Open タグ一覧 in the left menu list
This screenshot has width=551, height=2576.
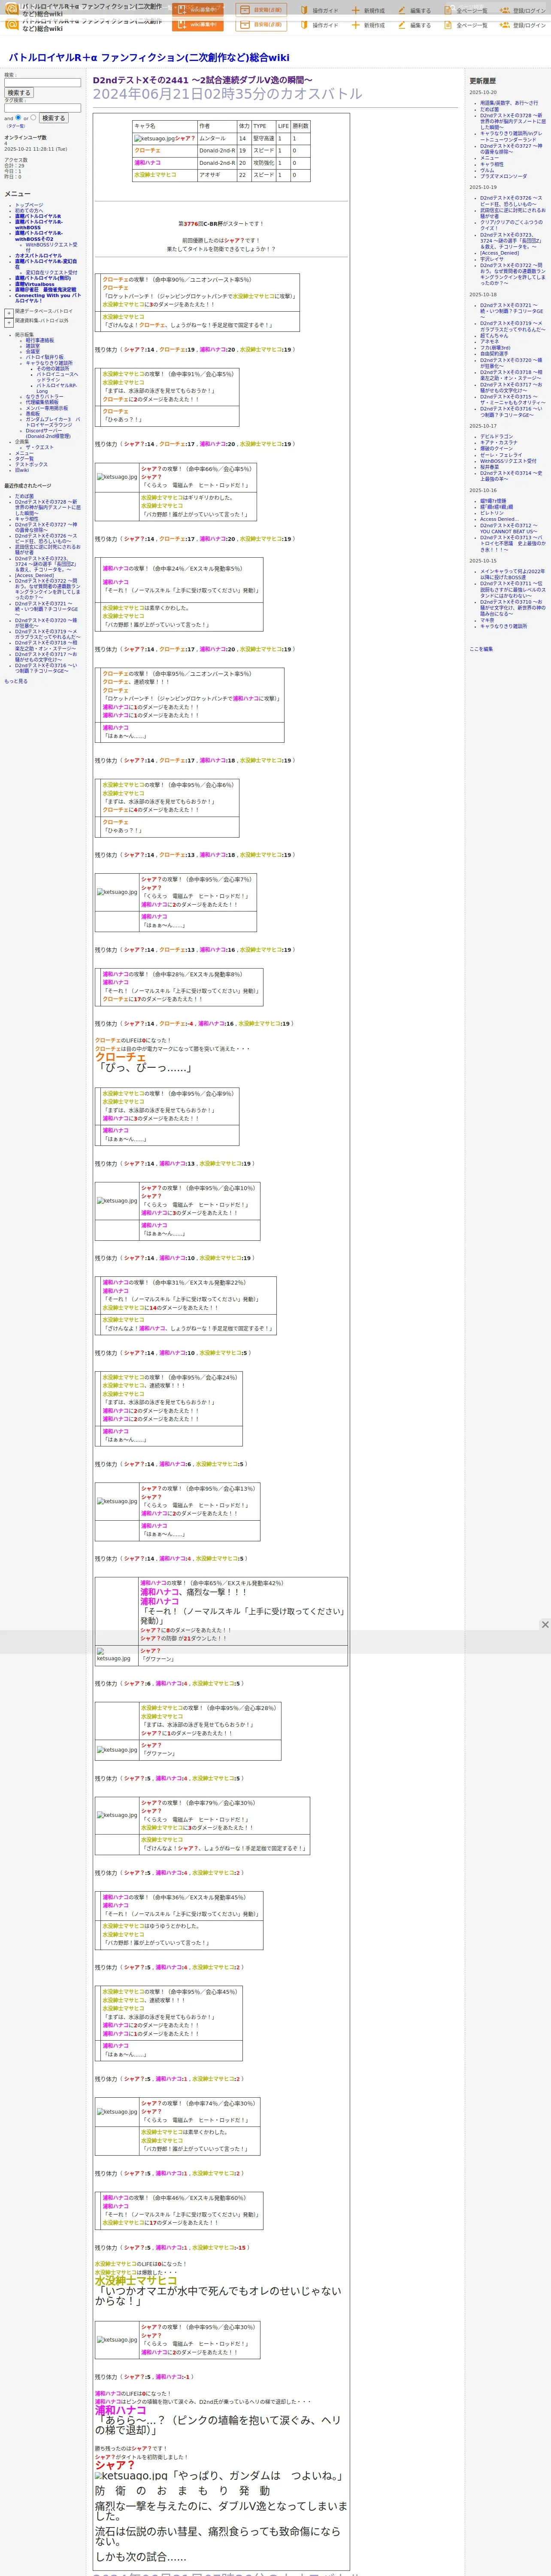coord(24,459)
